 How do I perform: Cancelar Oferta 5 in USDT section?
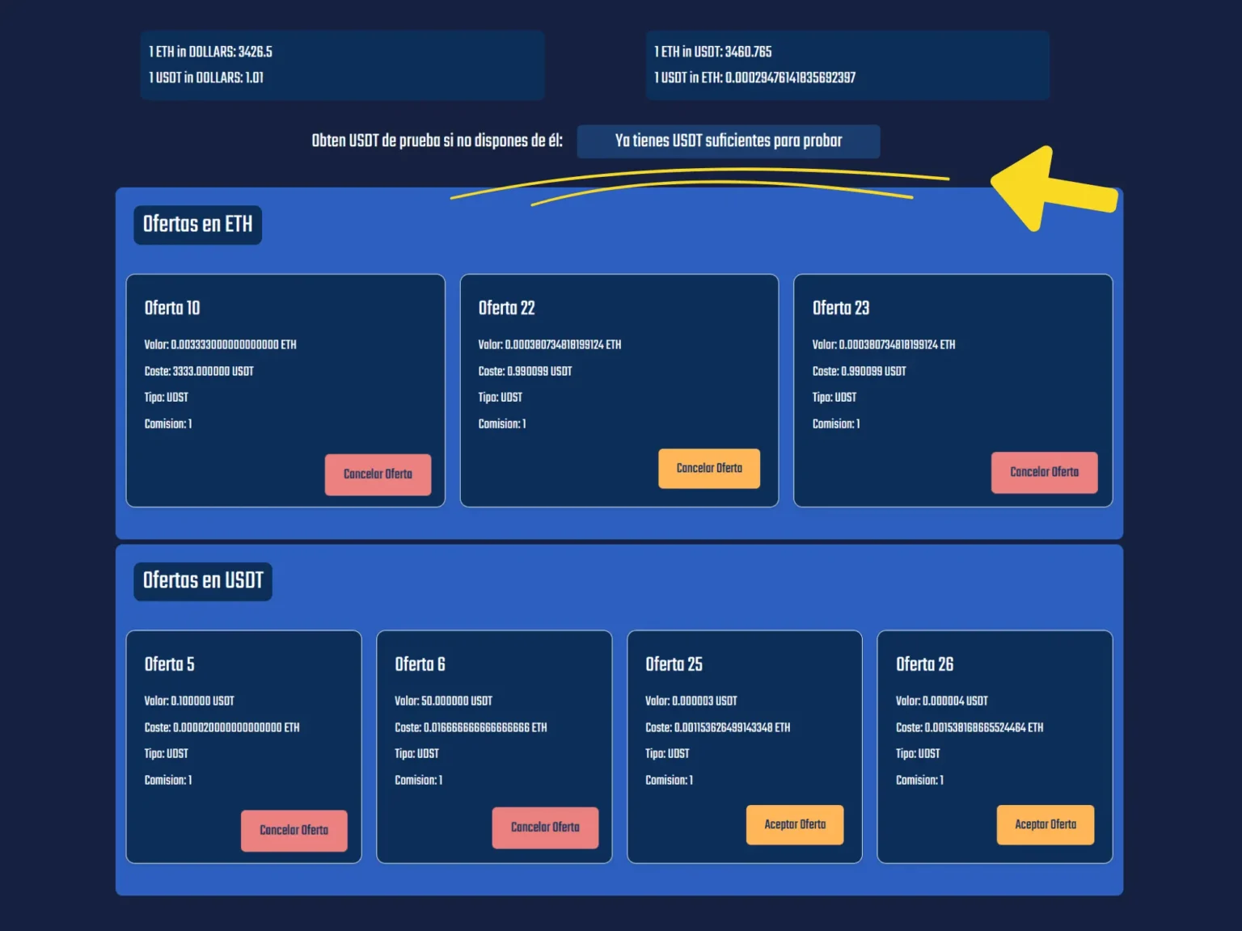pyautogui.click(x=294, y=830)
